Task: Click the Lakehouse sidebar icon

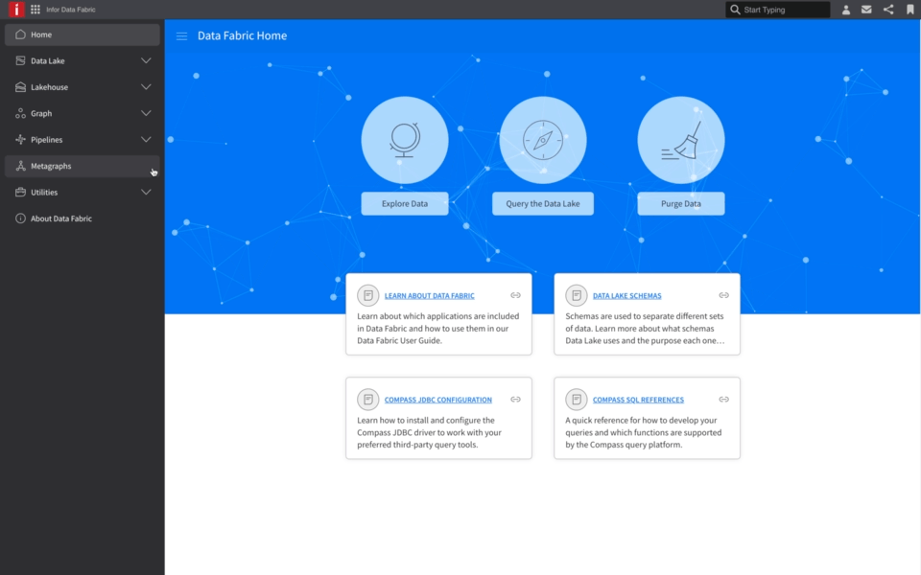Action: [x=20, y=87]
